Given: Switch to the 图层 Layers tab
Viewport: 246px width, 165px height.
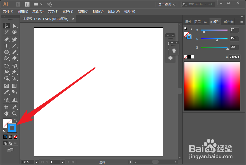Looking at the screenshot, I should (x=197, y=22).
